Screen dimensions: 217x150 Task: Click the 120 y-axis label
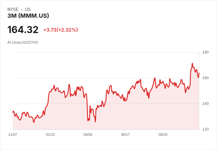[x=206, y=129]
